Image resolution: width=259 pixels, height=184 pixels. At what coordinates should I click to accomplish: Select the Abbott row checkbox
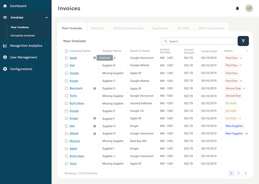tap(66, 134)
